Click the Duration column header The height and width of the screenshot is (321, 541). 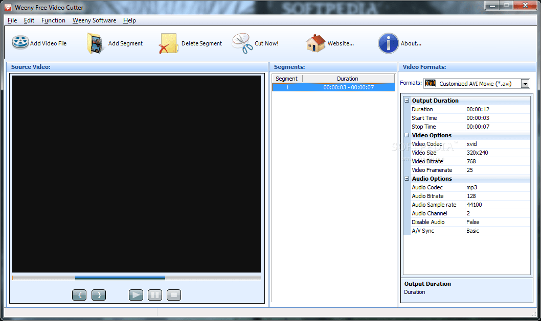[348, 79]
